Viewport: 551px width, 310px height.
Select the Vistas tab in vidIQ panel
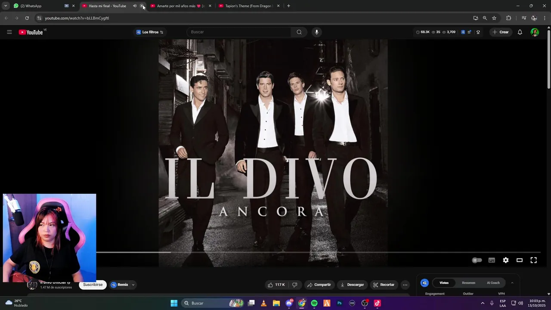coord(444,283)
